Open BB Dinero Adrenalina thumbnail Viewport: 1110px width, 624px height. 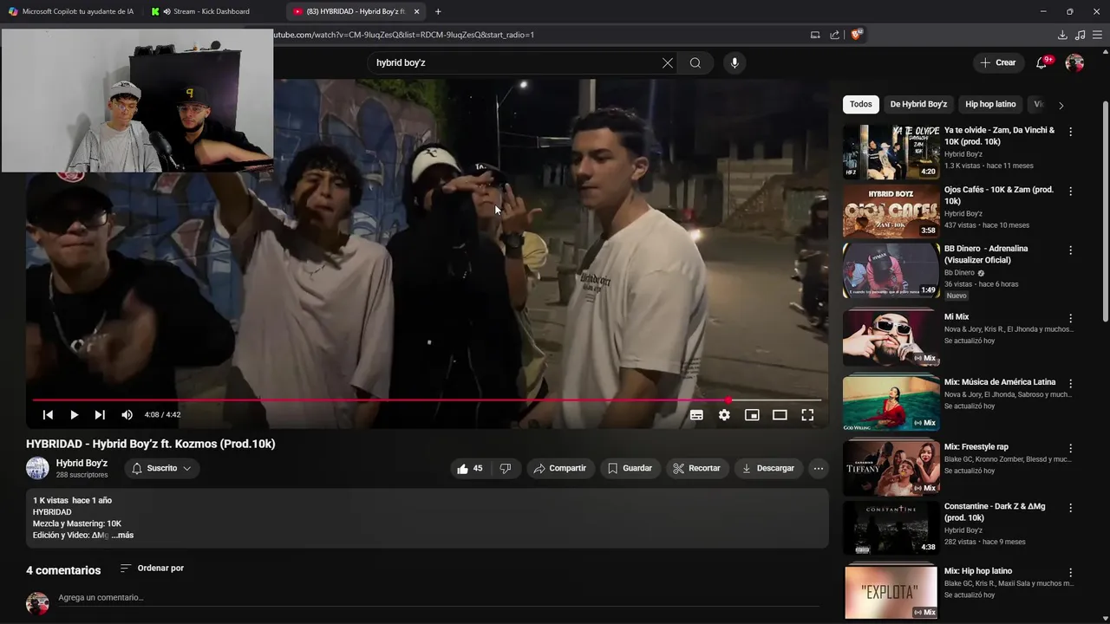click(x=891, y=270)
